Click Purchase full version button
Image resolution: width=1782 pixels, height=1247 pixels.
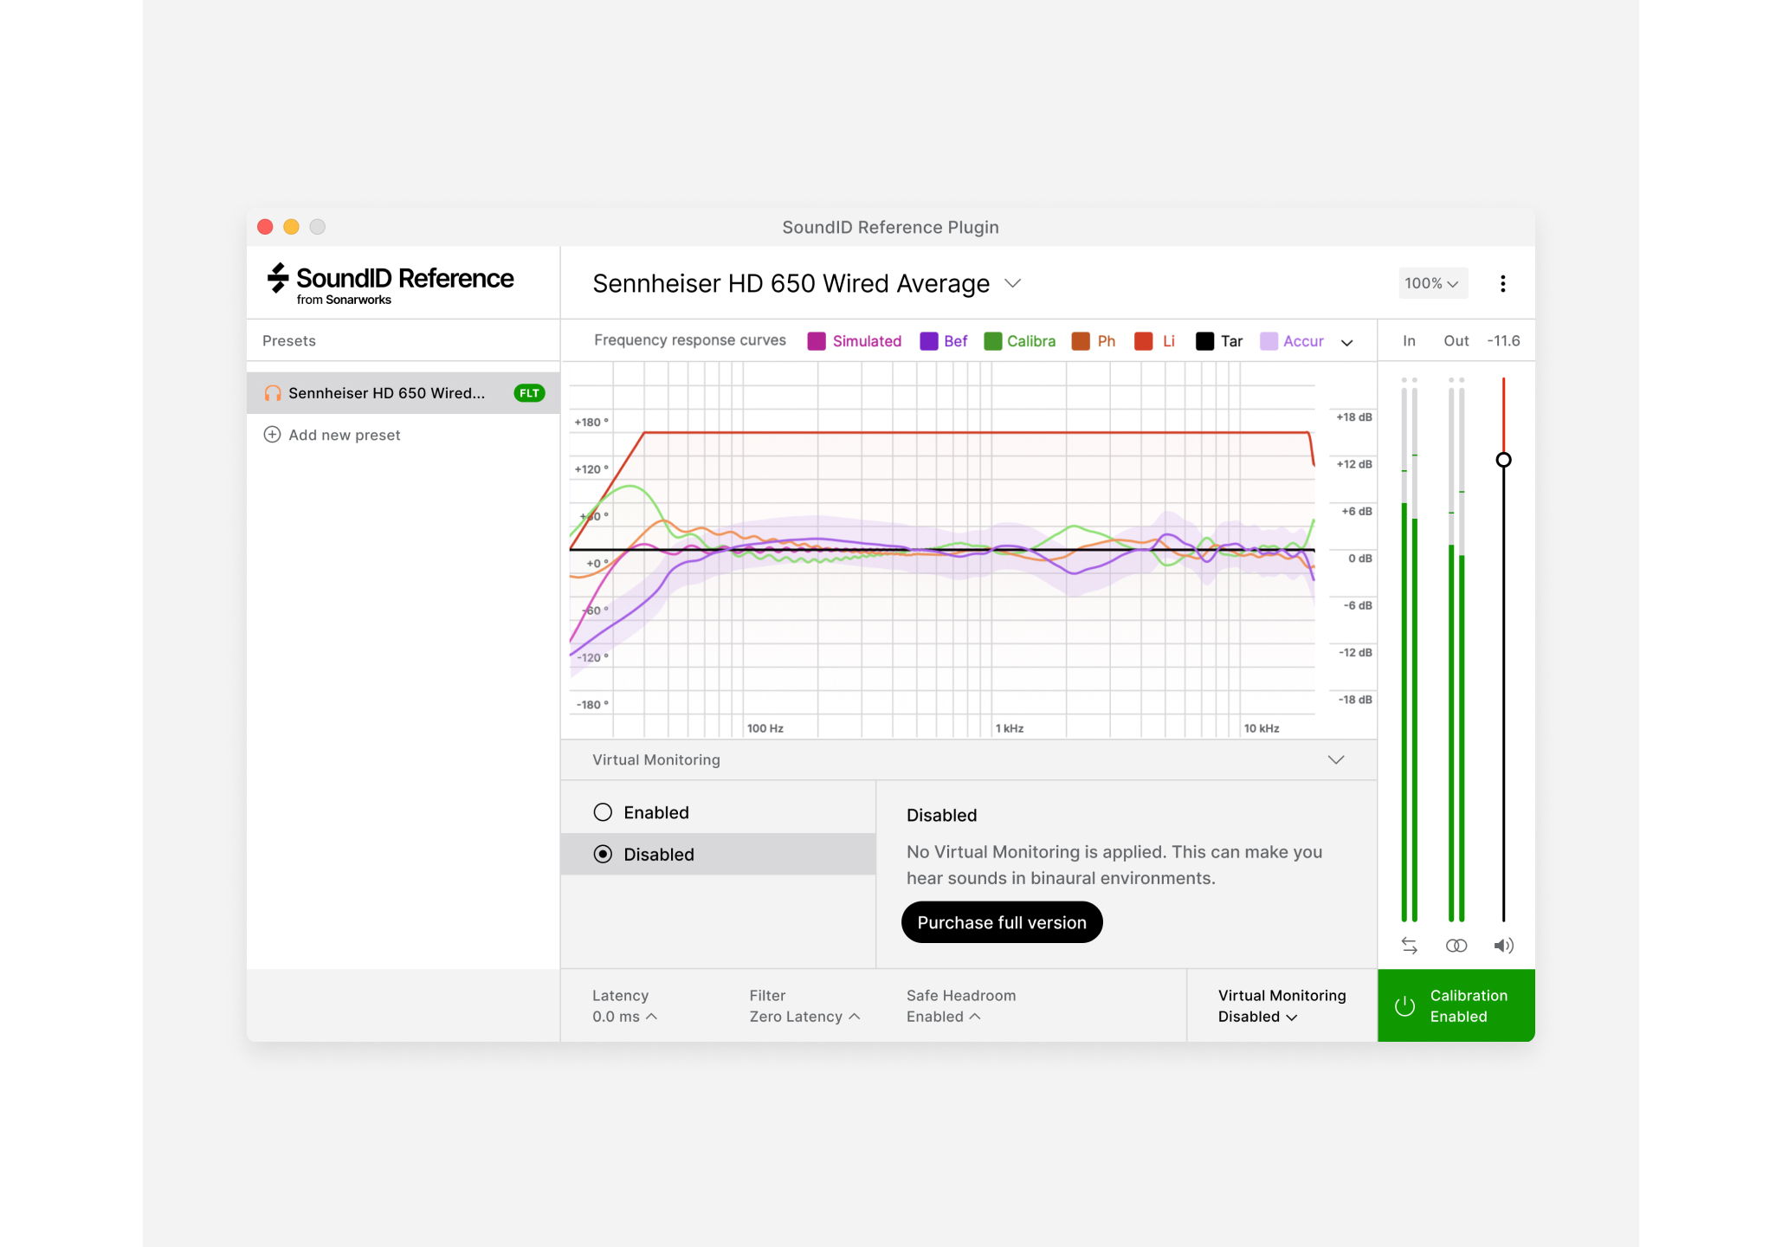click(x=1002, y=922)
